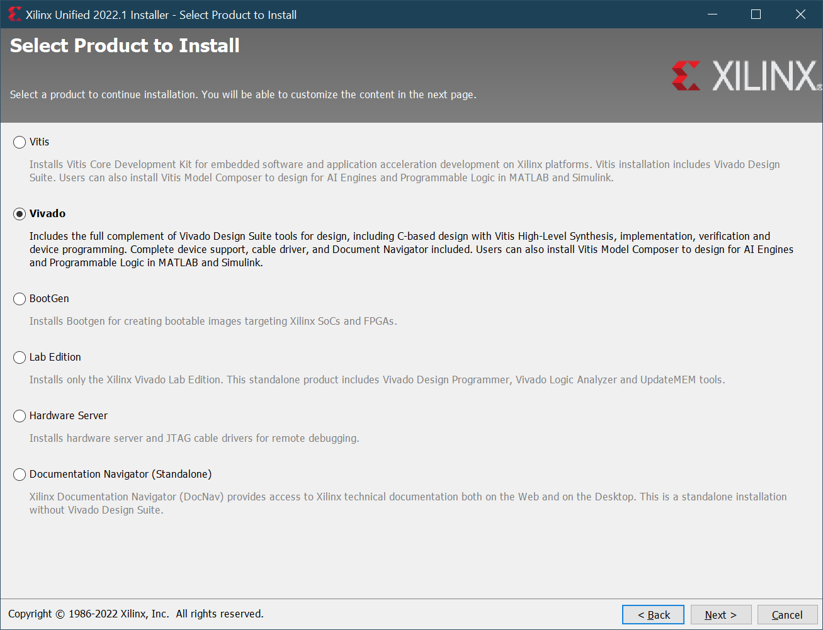Pick the Lab Edition option
This screenshot has width=823, height=630.
(20, 357)
